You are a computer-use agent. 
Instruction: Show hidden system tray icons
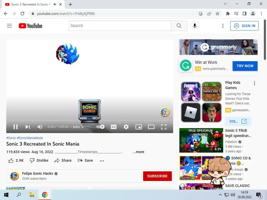point(220,195)
